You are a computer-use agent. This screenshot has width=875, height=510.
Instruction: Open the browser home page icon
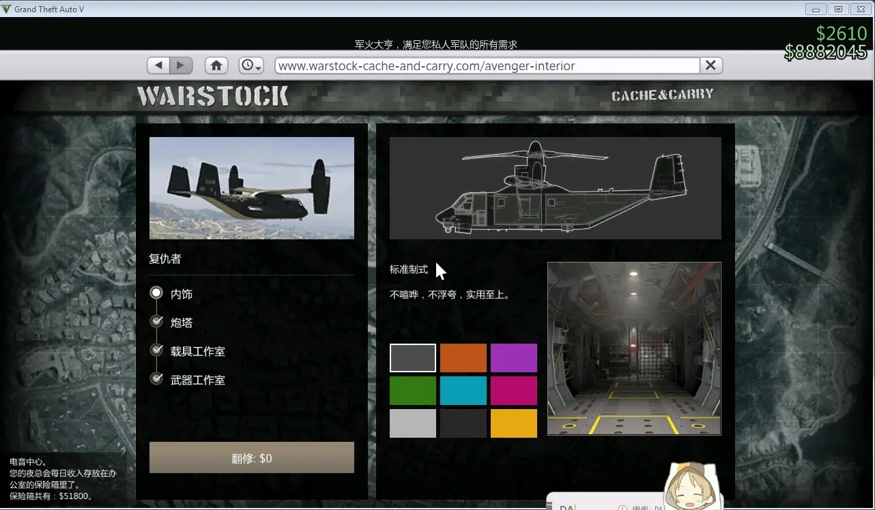click(x=216, y=65)
